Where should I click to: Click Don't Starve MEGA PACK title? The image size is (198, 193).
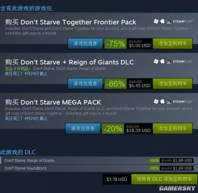click(x=61, y=102)
